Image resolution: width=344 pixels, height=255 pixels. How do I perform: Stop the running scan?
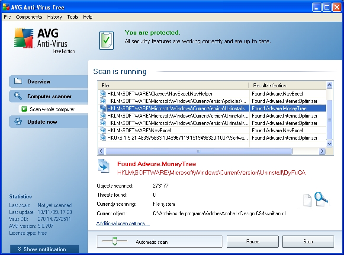308,242
